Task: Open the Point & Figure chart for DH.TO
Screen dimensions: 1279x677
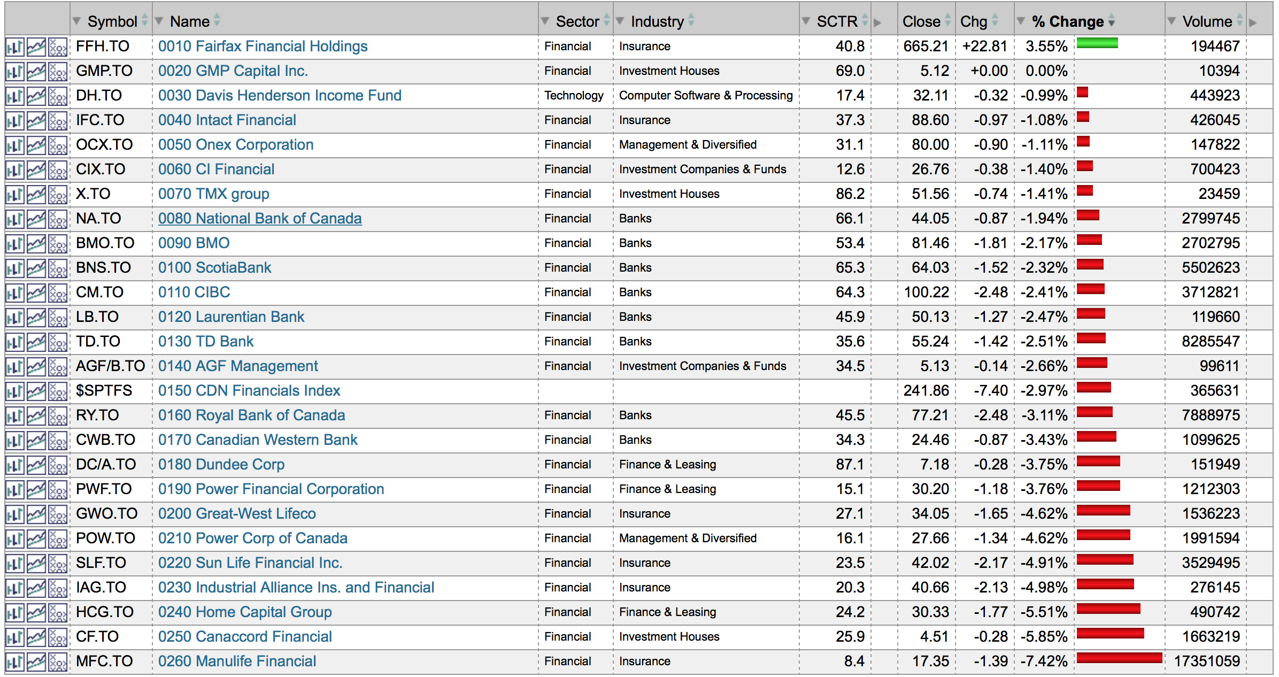Action: pos(58,96)
